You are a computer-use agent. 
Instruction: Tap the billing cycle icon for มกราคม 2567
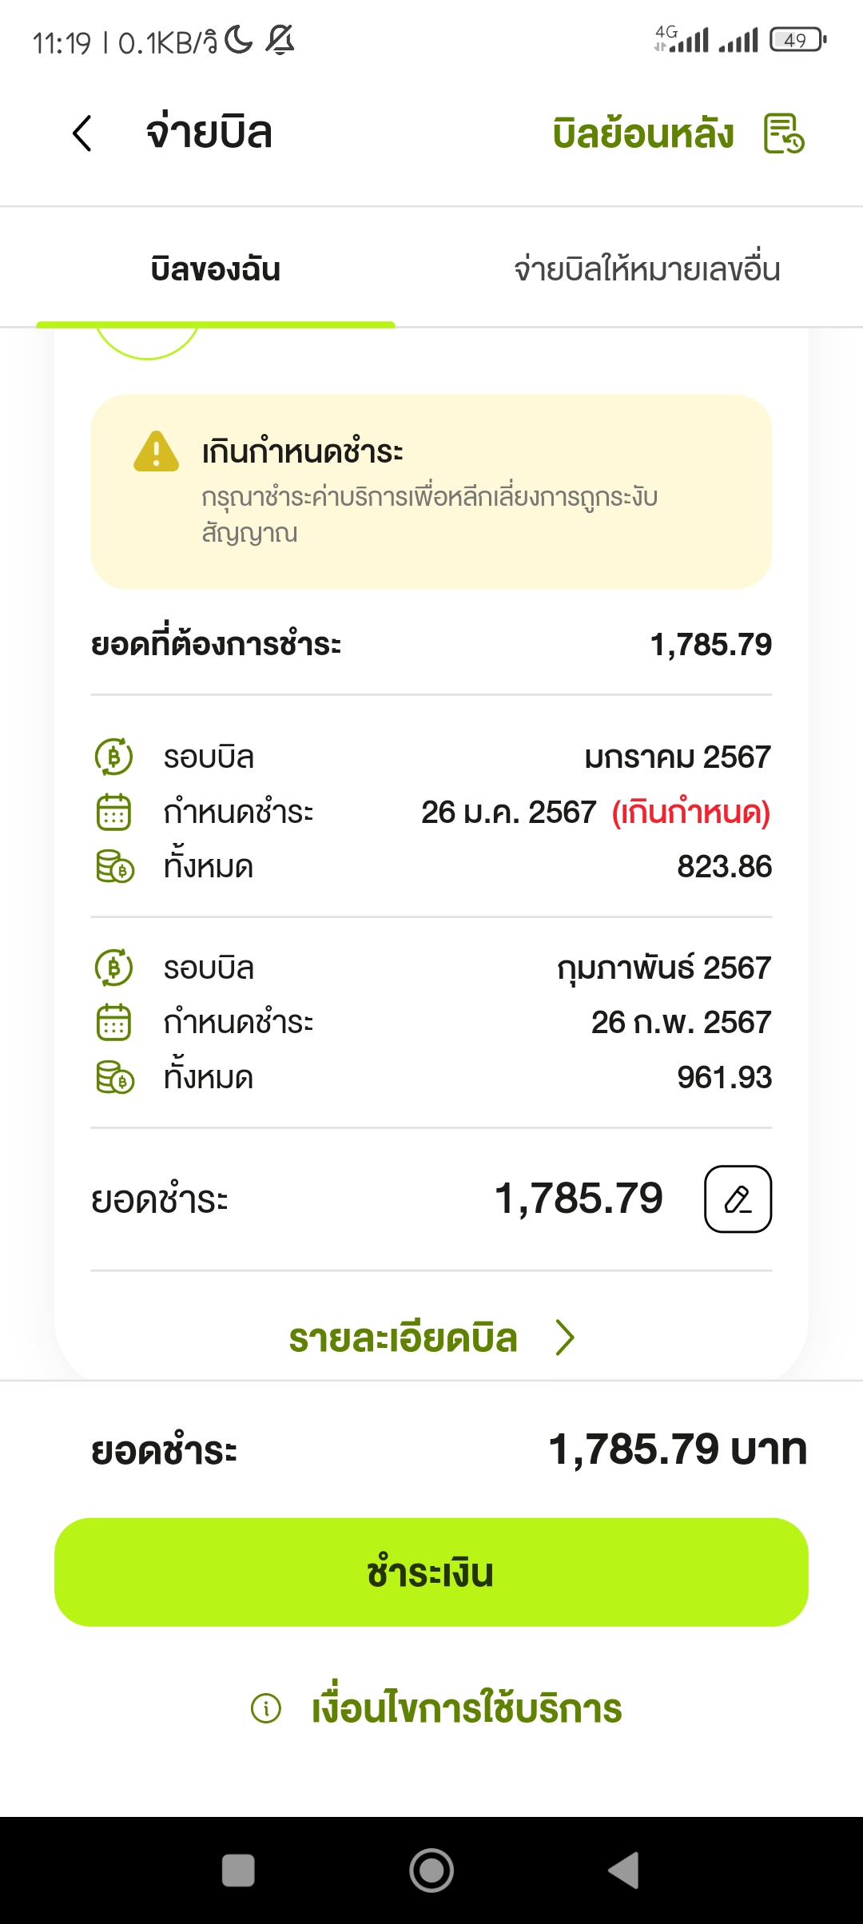click(x=113, y=757)
